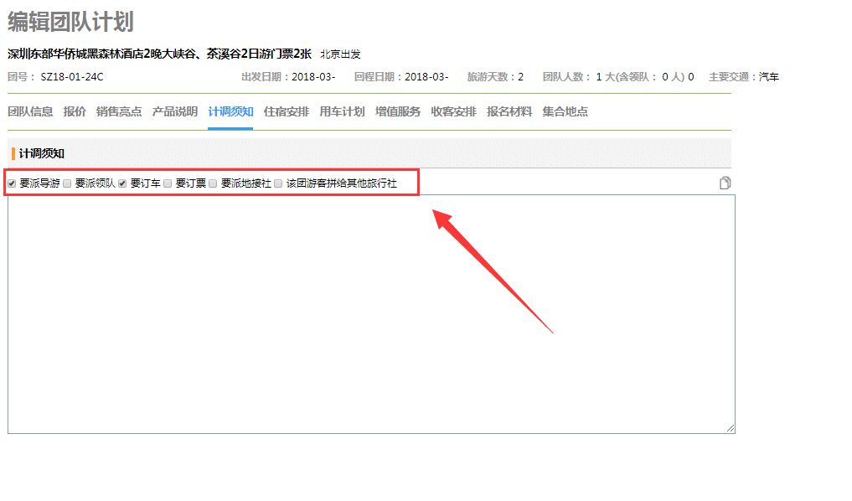Click the textarea resize handle corner
The width and height of the screenshot is (852, 501).
[731, 428]
